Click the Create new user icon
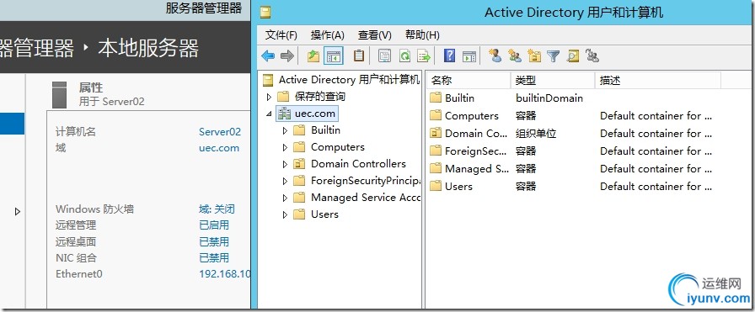The image size is (755, 312). [495, 56]
